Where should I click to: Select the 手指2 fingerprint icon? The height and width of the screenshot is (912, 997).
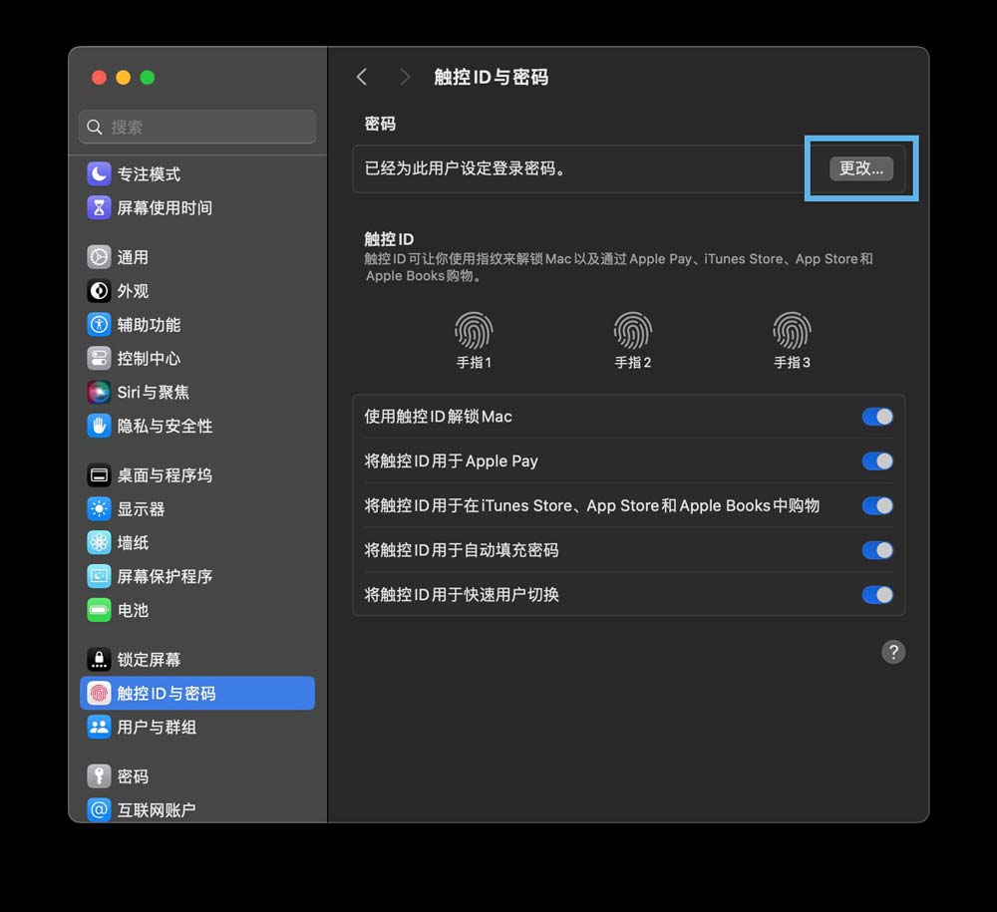(x=632, y=330)
